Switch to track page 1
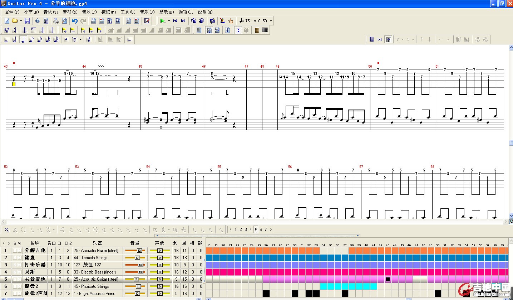The width and height of the screenshot is (513, 300). coord(236,229)
